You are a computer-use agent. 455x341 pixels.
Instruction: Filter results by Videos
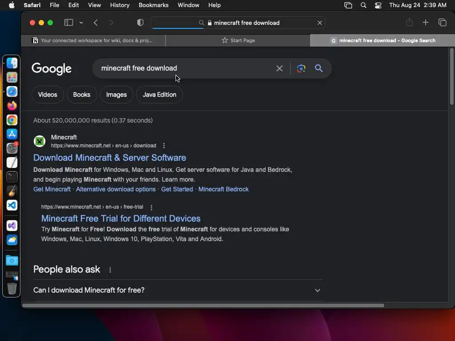point(48,95)
